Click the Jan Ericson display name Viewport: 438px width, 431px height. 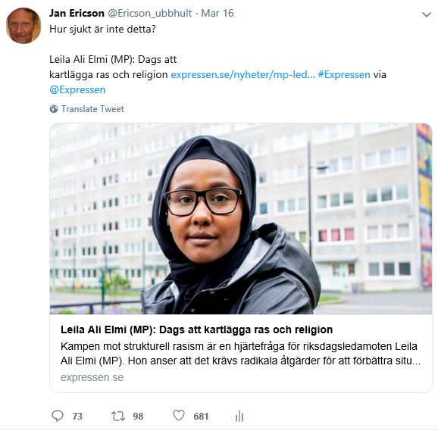tap(77, 13)
